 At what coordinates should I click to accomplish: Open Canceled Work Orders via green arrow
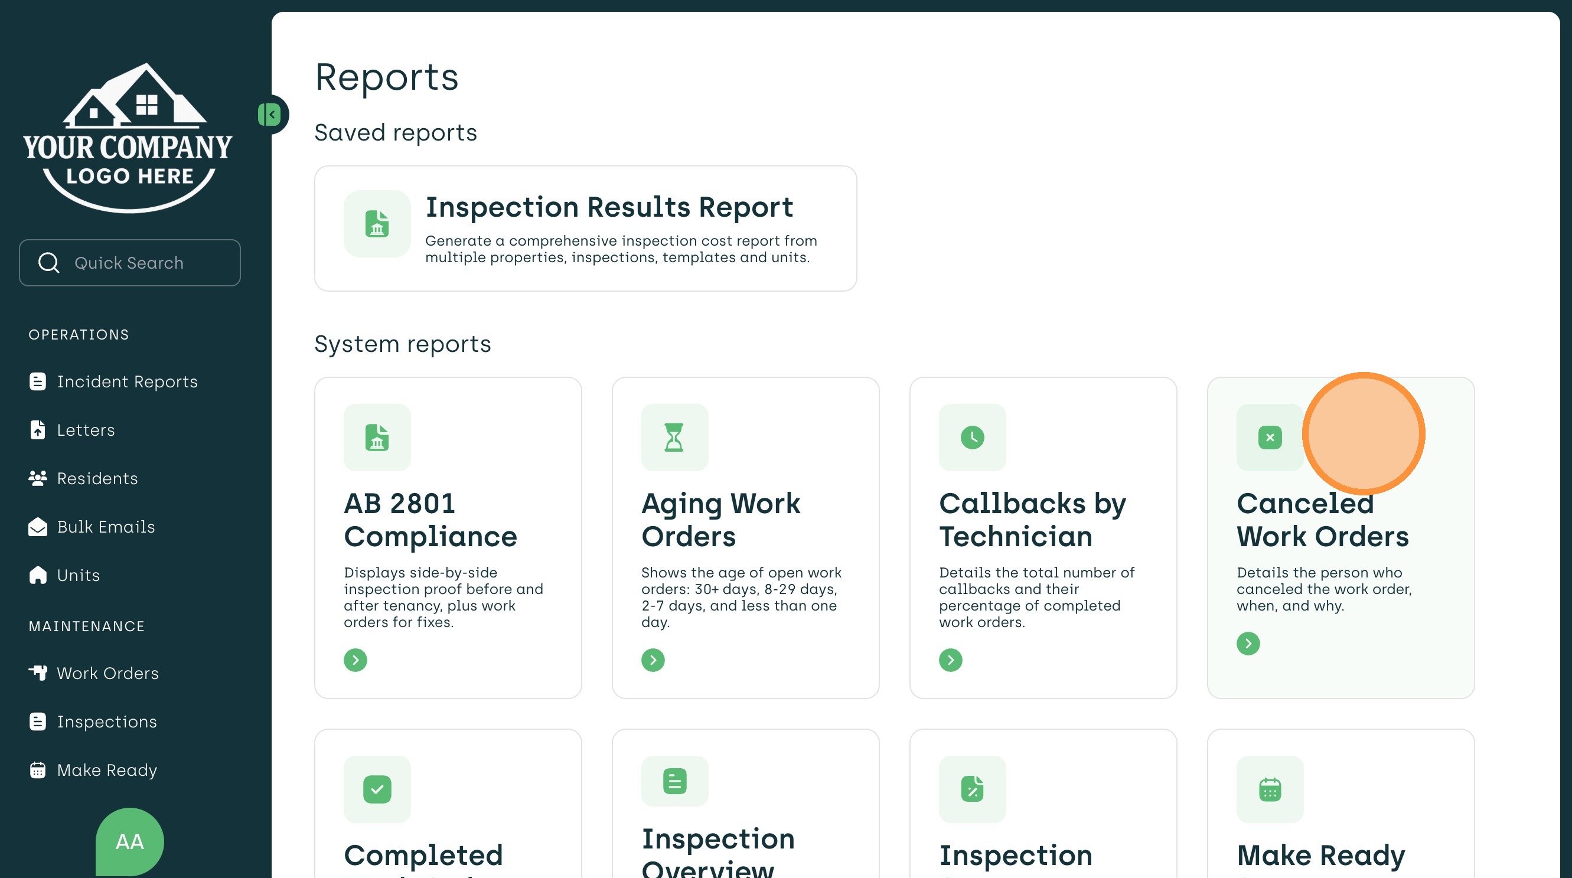pyautogui.click(x=1247, y=643)
